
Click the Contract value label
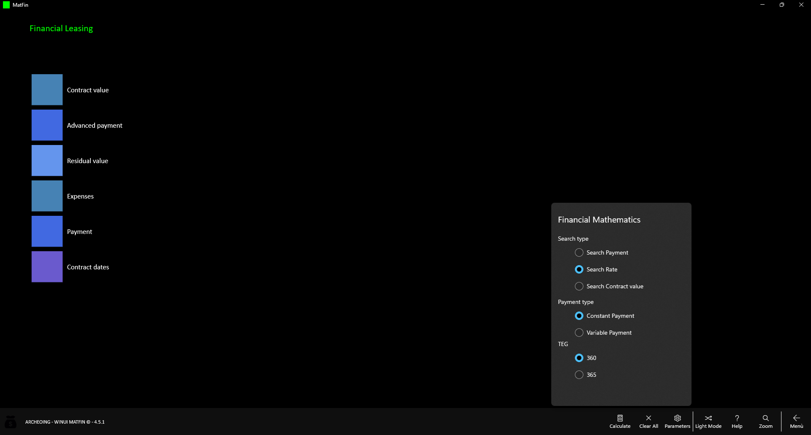(x=88, y=90)
